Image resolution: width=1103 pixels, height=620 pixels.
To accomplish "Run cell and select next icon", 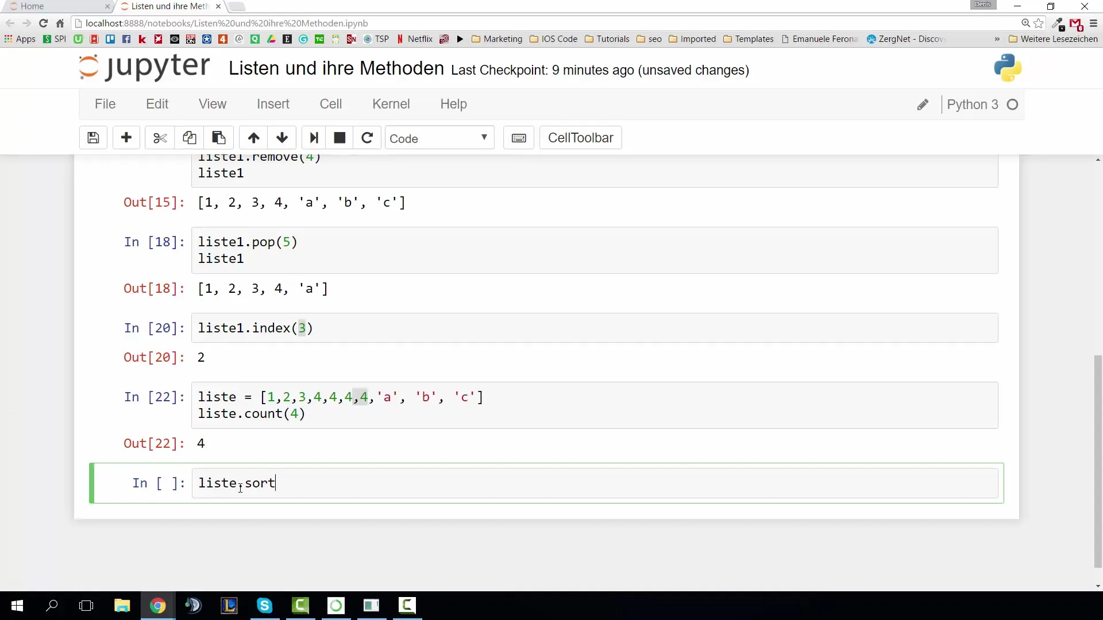I will coord(314,138).
